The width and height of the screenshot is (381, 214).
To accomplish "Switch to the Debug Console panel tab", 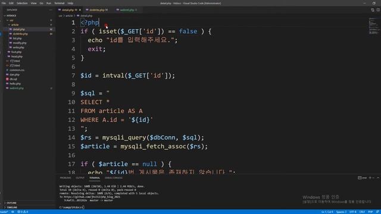I will pyautogui.click(x=114, y=178).
